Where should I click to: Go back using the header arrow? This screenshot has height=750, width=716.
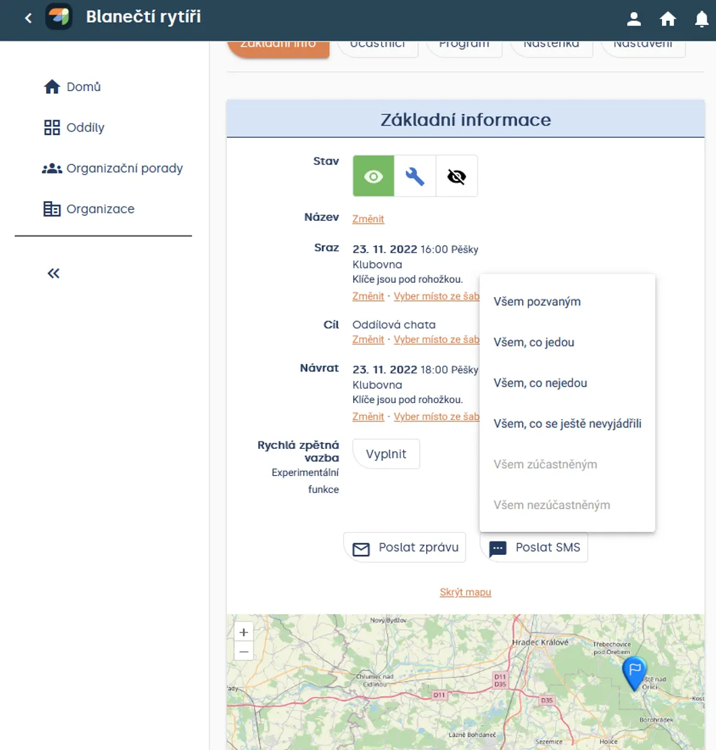coord(28,18)
